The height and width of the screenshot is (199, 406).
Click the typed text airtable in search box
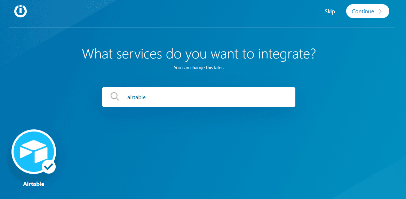click(x=136, y=97)
